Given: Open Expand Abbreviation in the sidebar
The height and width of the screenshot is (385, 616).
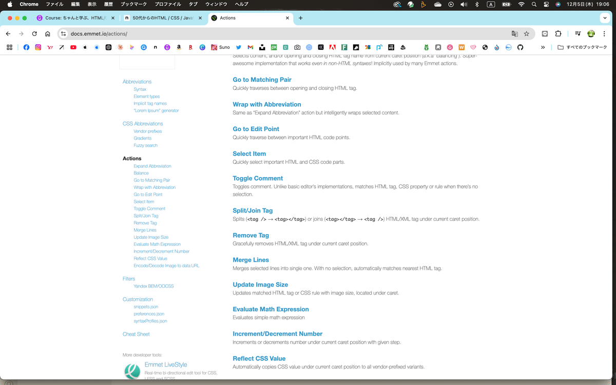Looking at the screenshot, I should pos(152,166).
